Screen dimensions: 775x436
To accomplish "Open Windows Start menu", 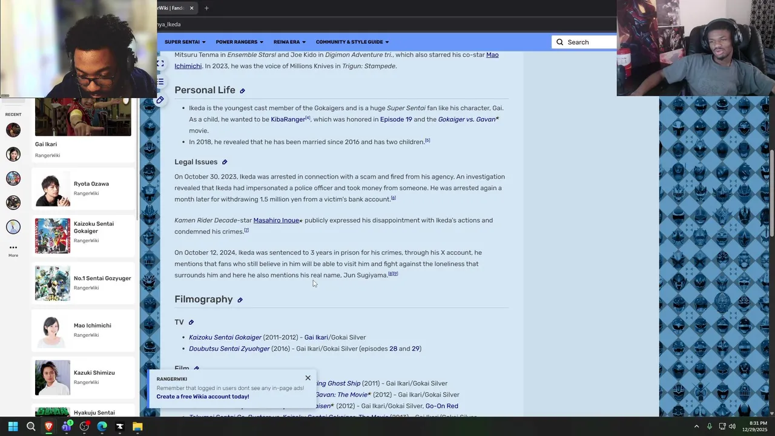I will (x=13, y=426).
